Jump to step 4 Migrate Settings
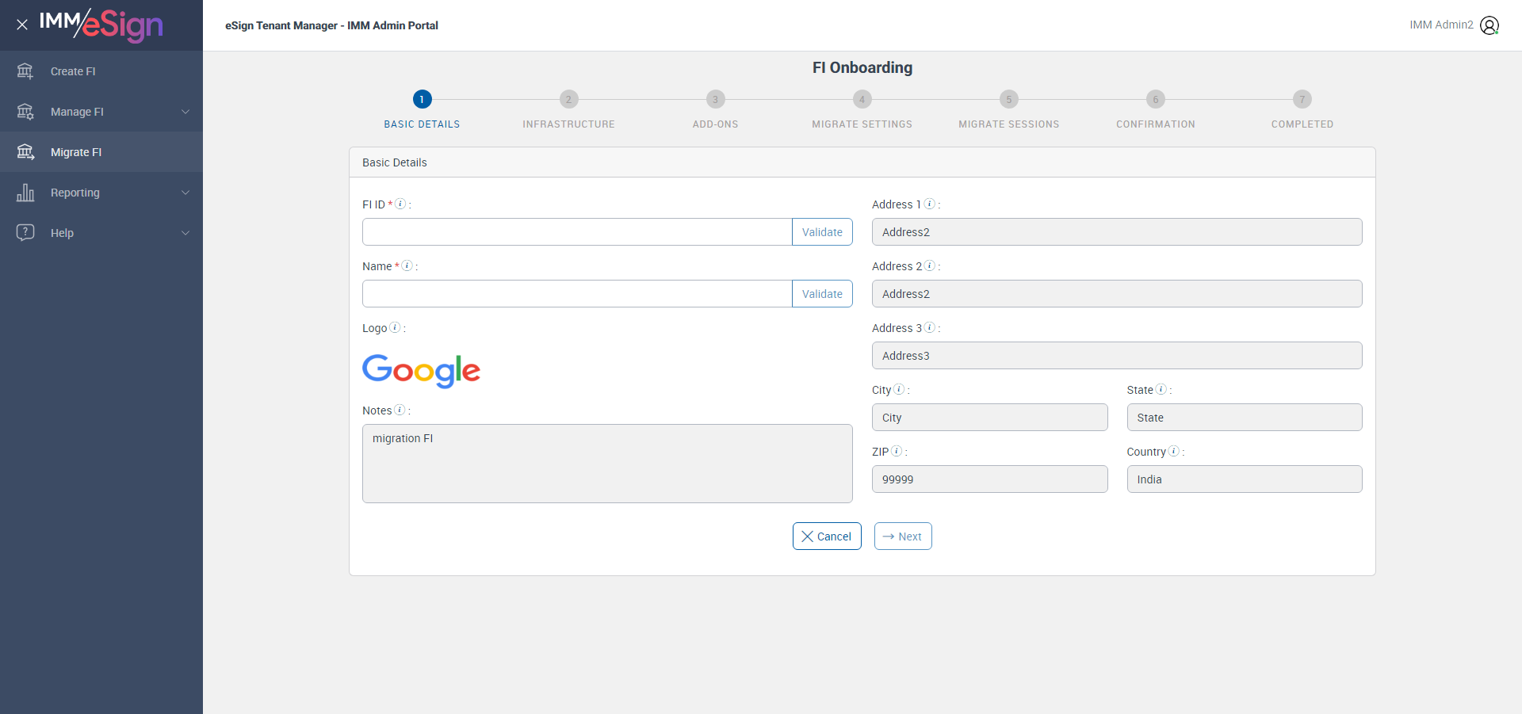 click(862, 99)
